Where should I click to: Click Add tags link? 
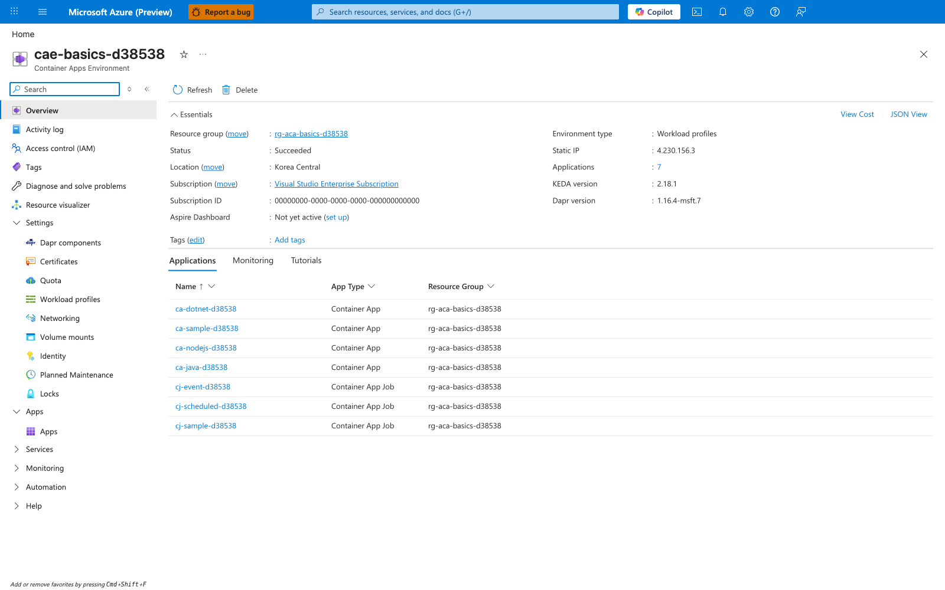pos(290,240)
